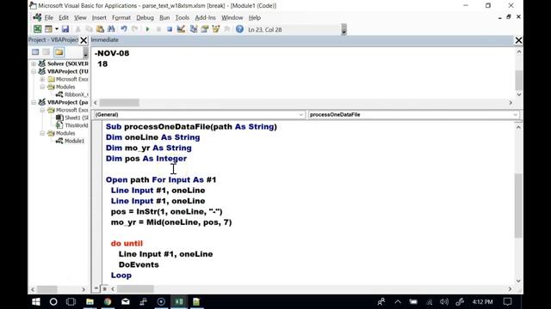Collapse Modules folder above RibbonX module
The height and width of the screenshot is (309, 551).
click(42, 87)
